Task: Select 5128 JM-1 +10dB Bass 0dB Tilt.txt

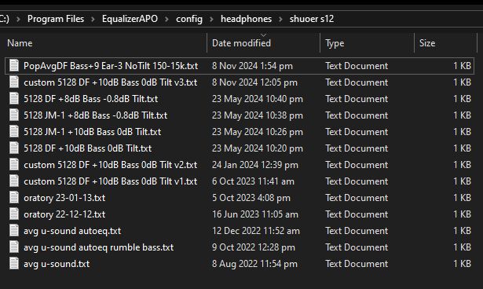Action: point(92,132)
